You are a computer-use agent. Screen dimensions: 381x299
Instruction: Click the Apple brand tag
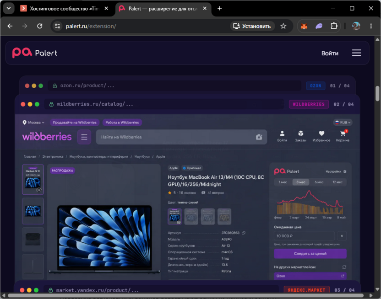point(174,168)
